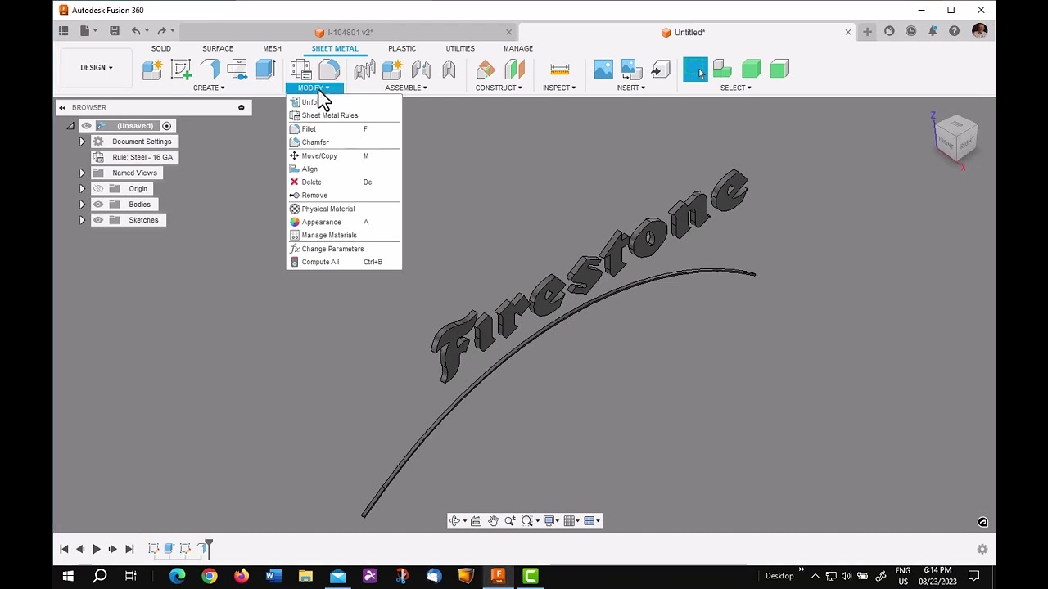Click the Extrude icon in Create group

(265, 70)
